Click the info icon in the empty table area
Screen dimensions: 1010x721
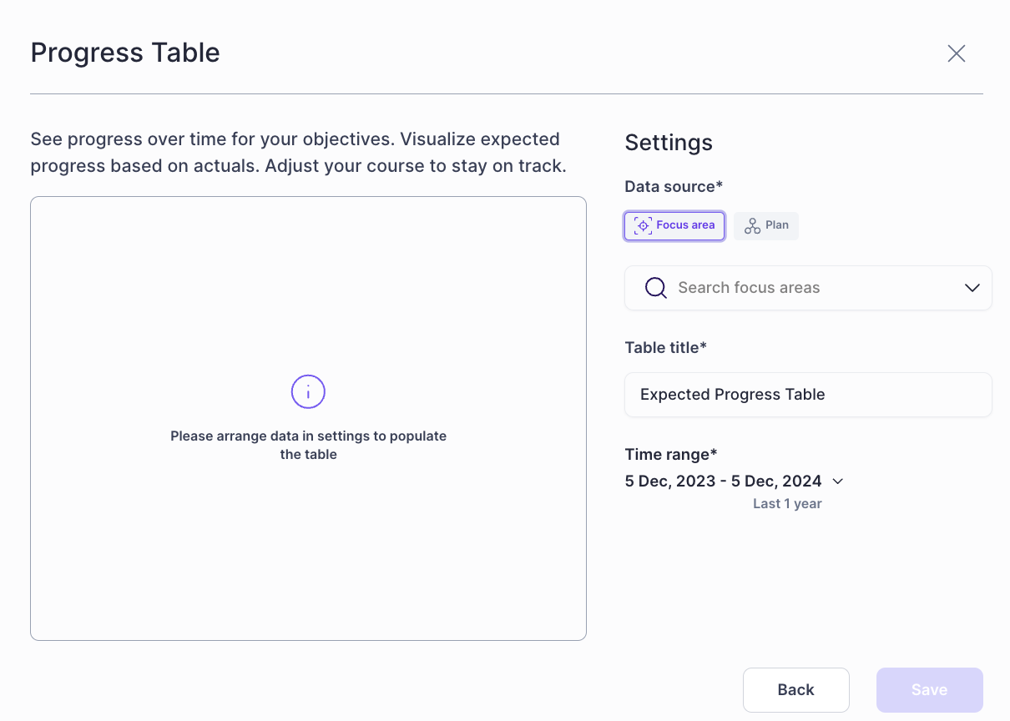coord(308,391)
